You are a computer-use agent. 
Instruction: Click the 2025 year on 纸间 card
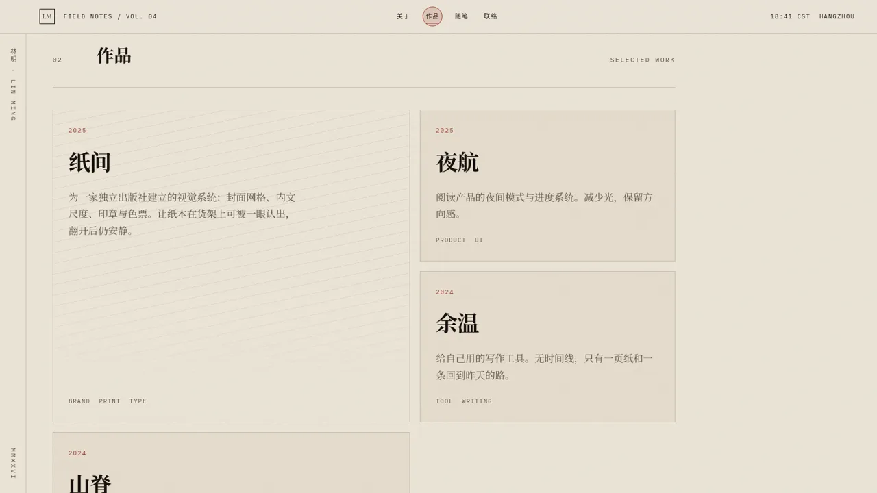click(x=77, y=131)
